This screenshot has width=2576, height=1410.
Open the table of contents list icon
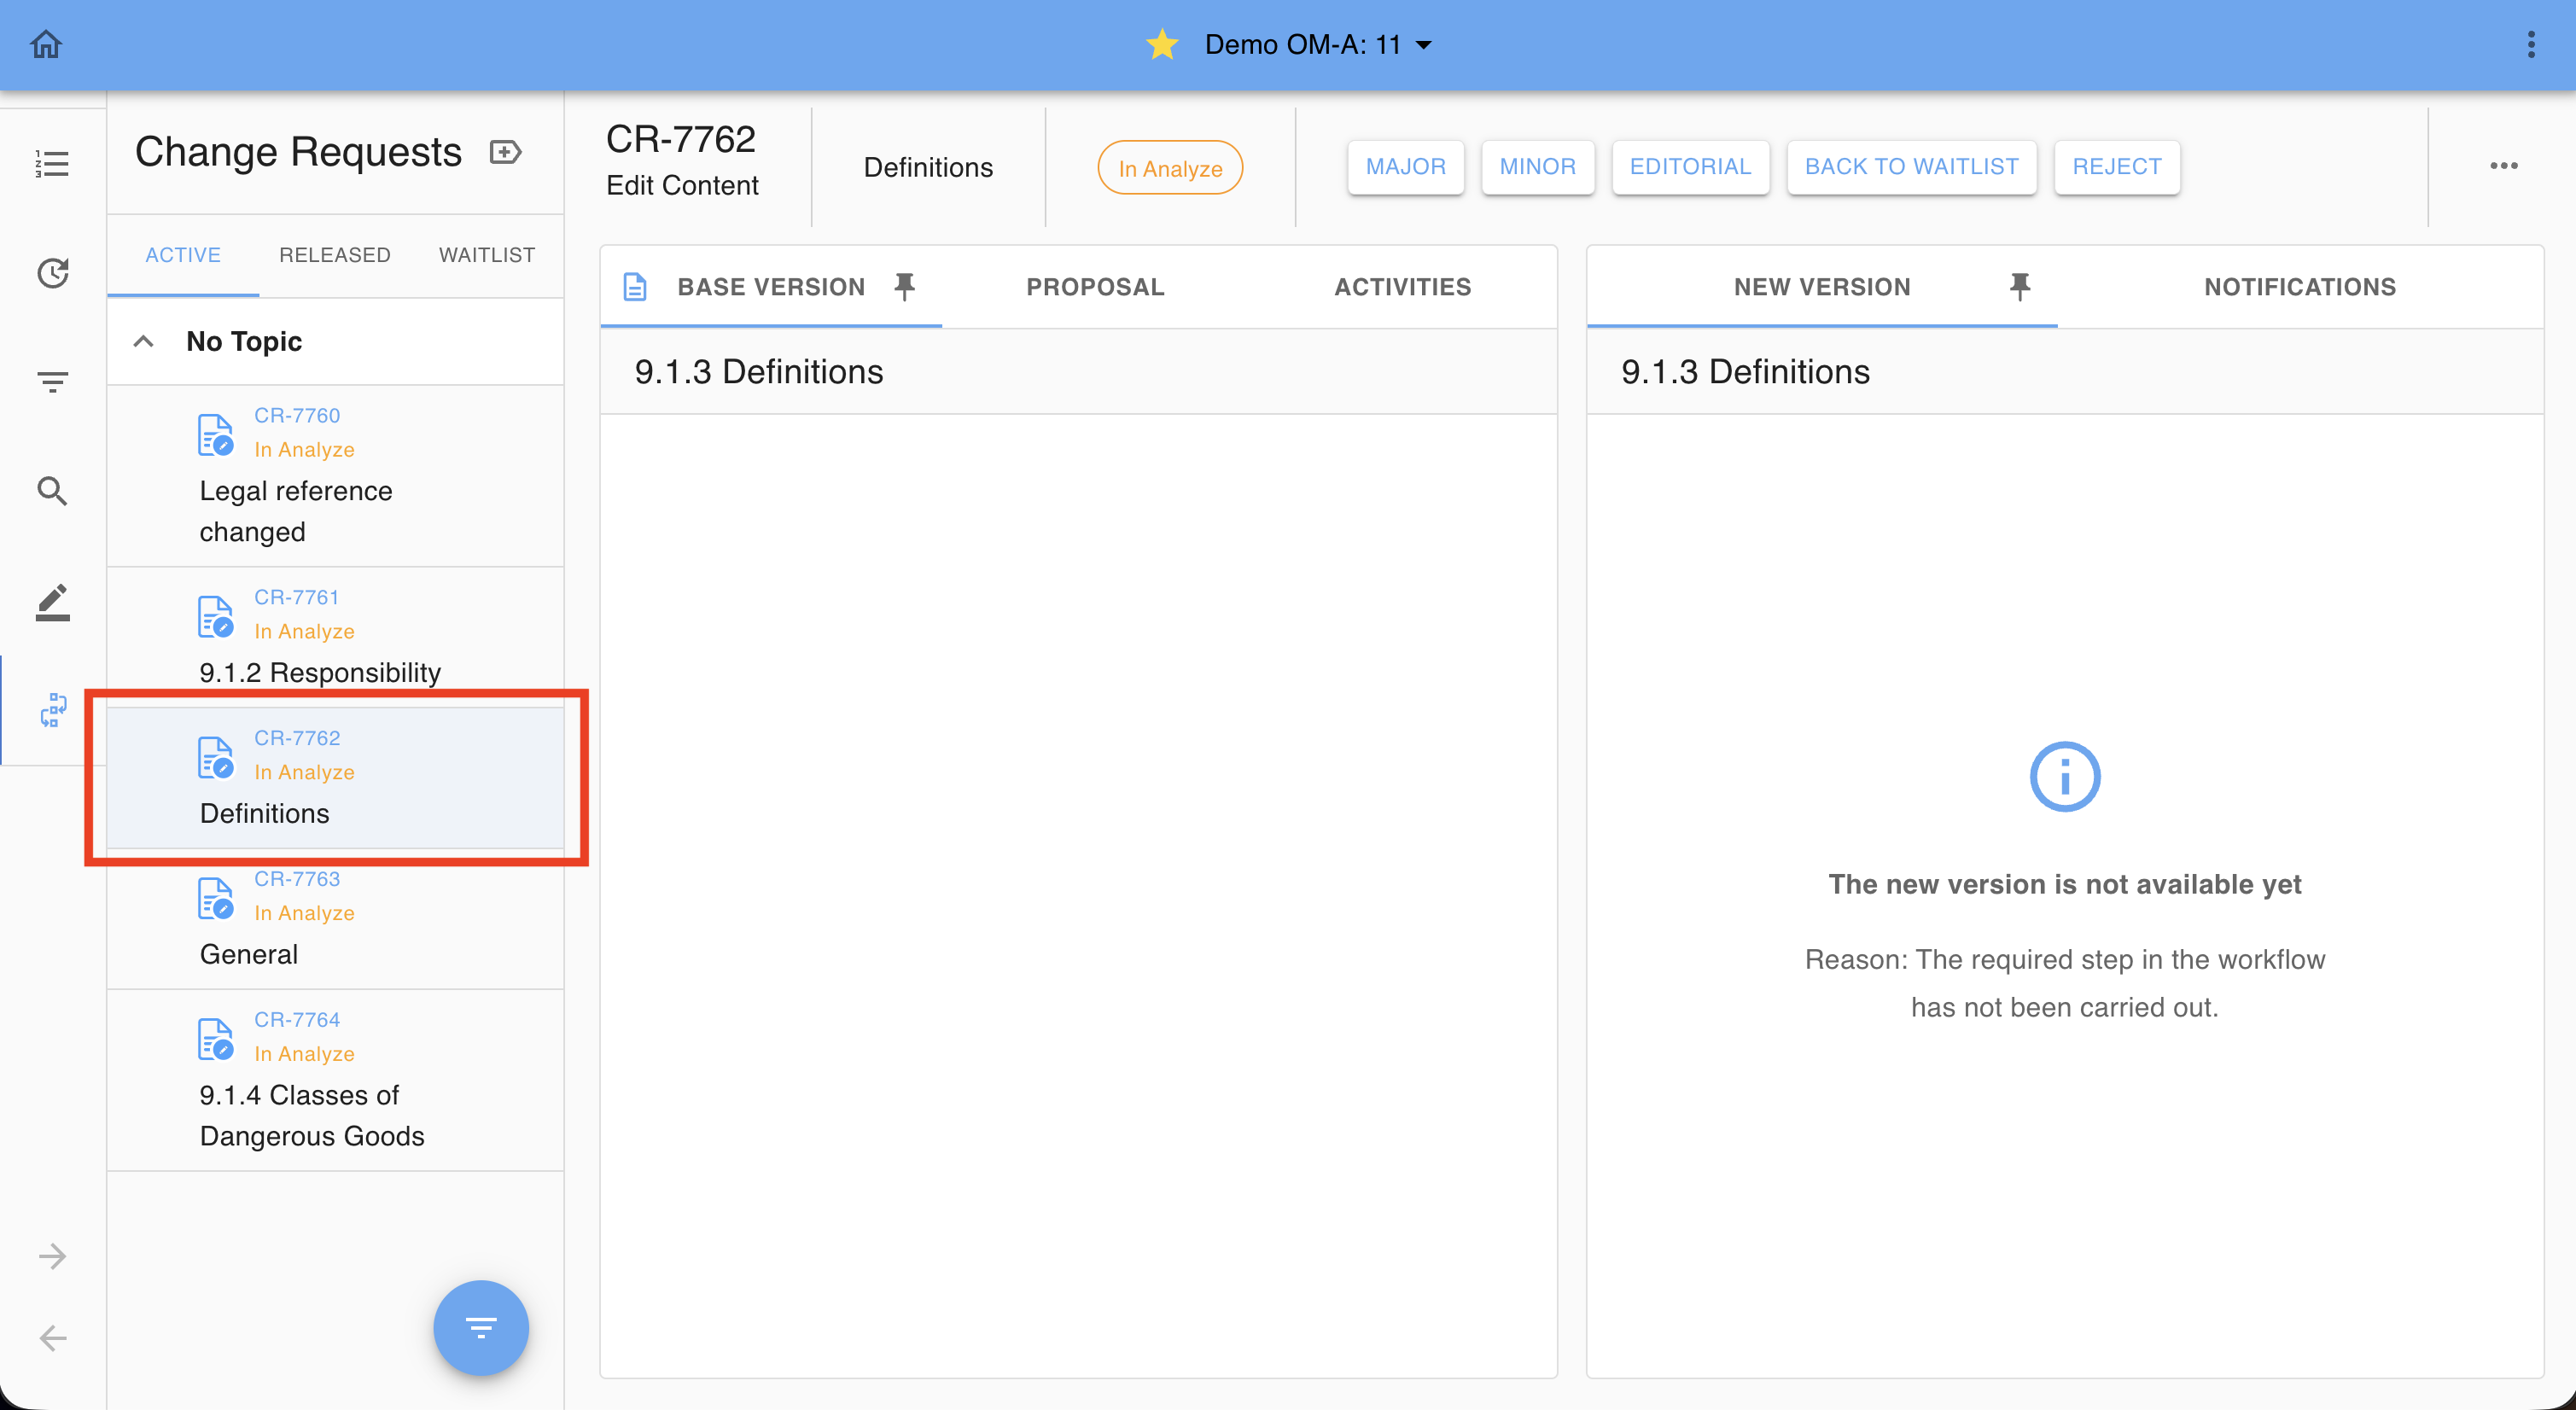point(52,164)
